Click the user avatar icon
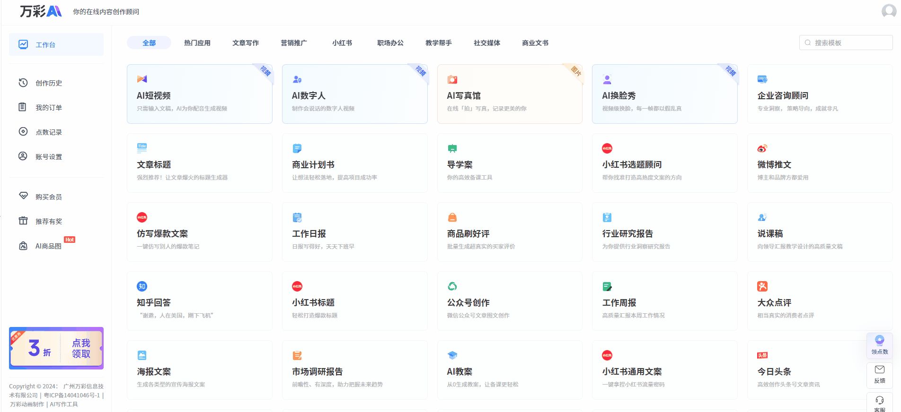 (889, 11)
